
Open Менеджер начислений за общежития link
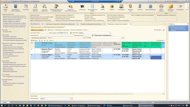(x=166, y=15)
